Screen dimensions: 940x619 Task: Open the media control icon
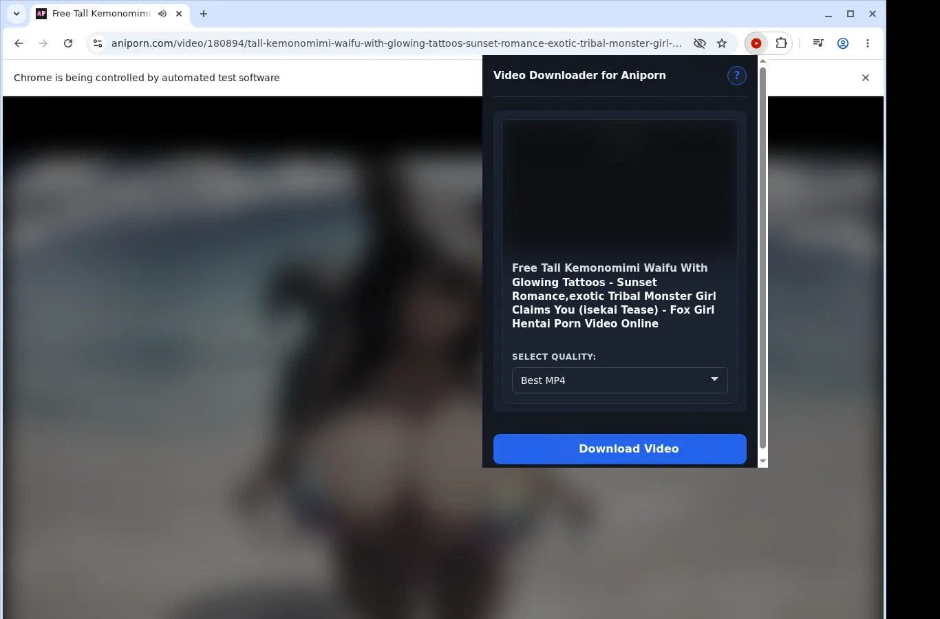pyautogui.click(x=818, y=43)
